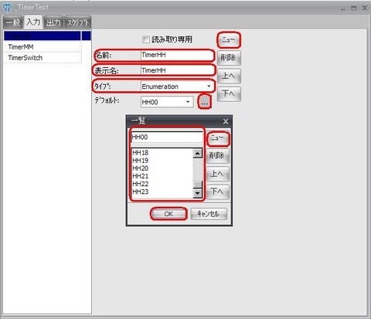The width and height of the screenshot is (371, 319).
Task: Select TimerMM in the input list
Action: click(43, 47)
